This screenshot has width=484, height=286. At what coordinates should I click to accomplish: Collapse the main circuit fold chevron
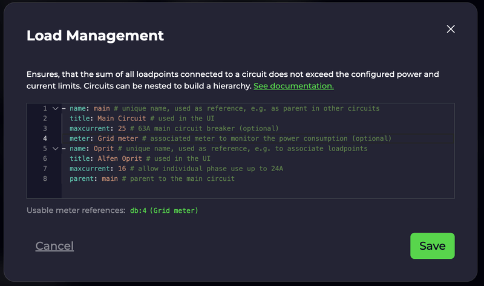(55, 109)
